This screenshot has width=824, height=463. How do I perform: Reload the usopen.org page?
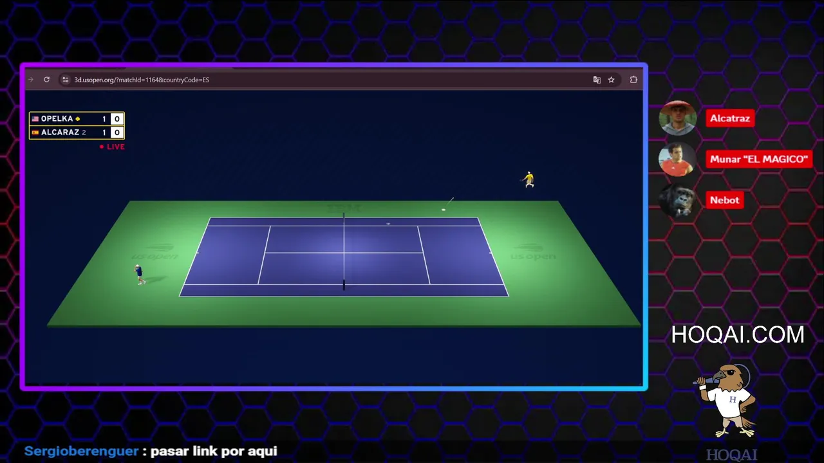[46, 80]
